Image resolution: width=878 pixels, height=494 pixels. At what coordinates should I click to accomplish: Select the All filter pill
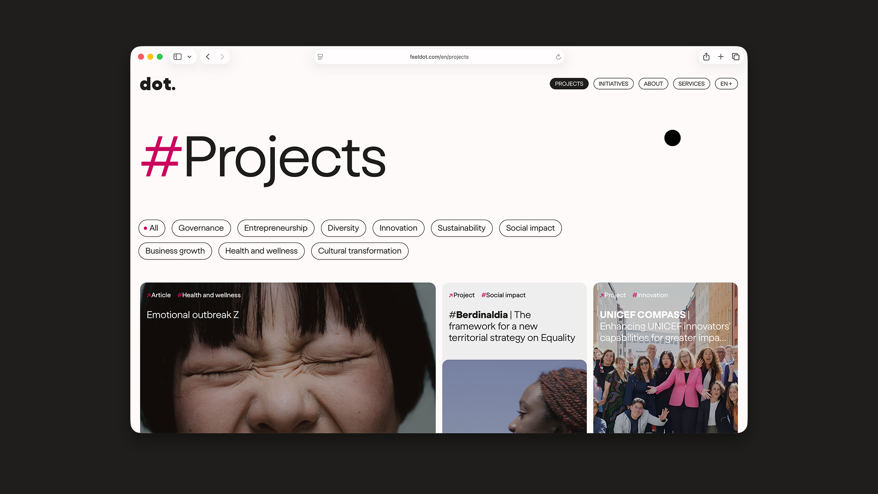(152, 228)
